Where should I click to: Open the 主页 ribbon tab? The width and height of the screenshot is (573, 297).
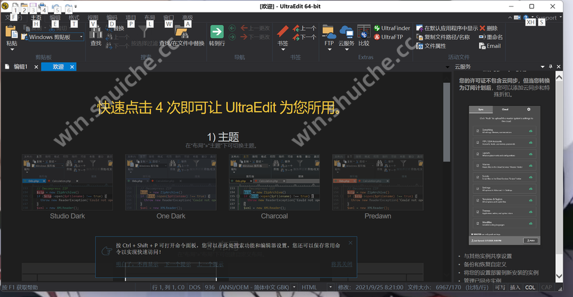coord(36,17)
